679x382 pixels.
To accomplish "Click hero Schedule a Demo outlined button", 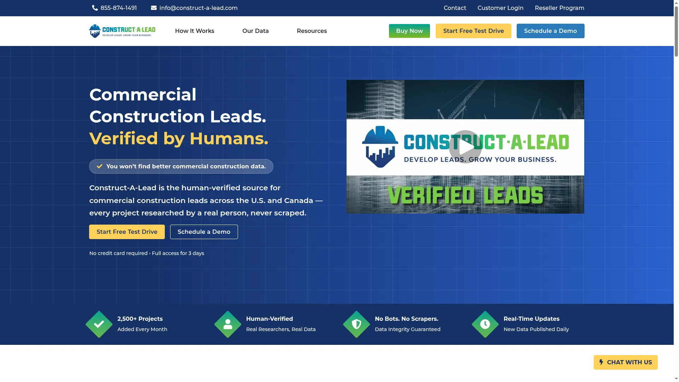I will pos(204,232).
